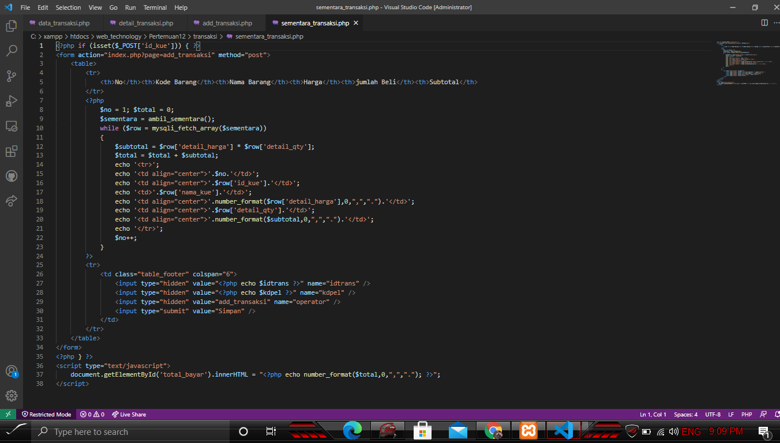
Task: Click the Pertemuan12 breadcrumb segment
Action: click(x=167, y=36)
